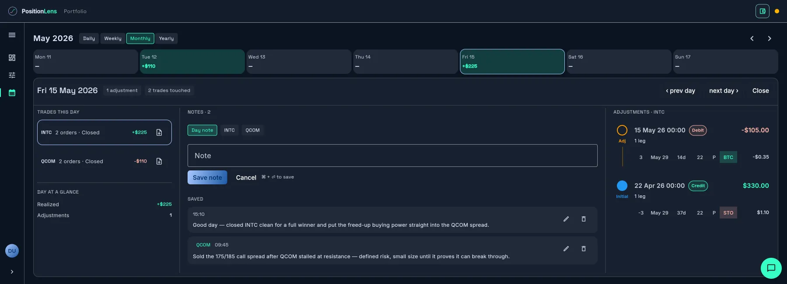The width and height of the screenshot is (787, 284).
Task: Open the sliders settings icon in sidebar
Action: 12,75
